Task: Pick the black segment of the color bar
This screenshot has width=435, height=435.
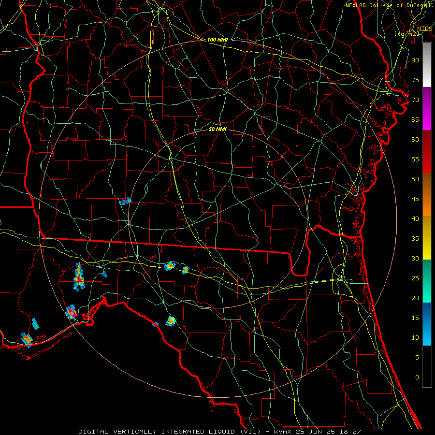Action: (427, 366)
